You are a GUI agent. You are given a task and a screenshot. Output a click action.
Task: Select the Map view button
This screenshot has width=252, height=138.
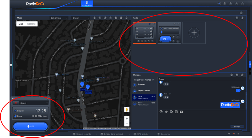pyautogui.click(x=21, y=24)
